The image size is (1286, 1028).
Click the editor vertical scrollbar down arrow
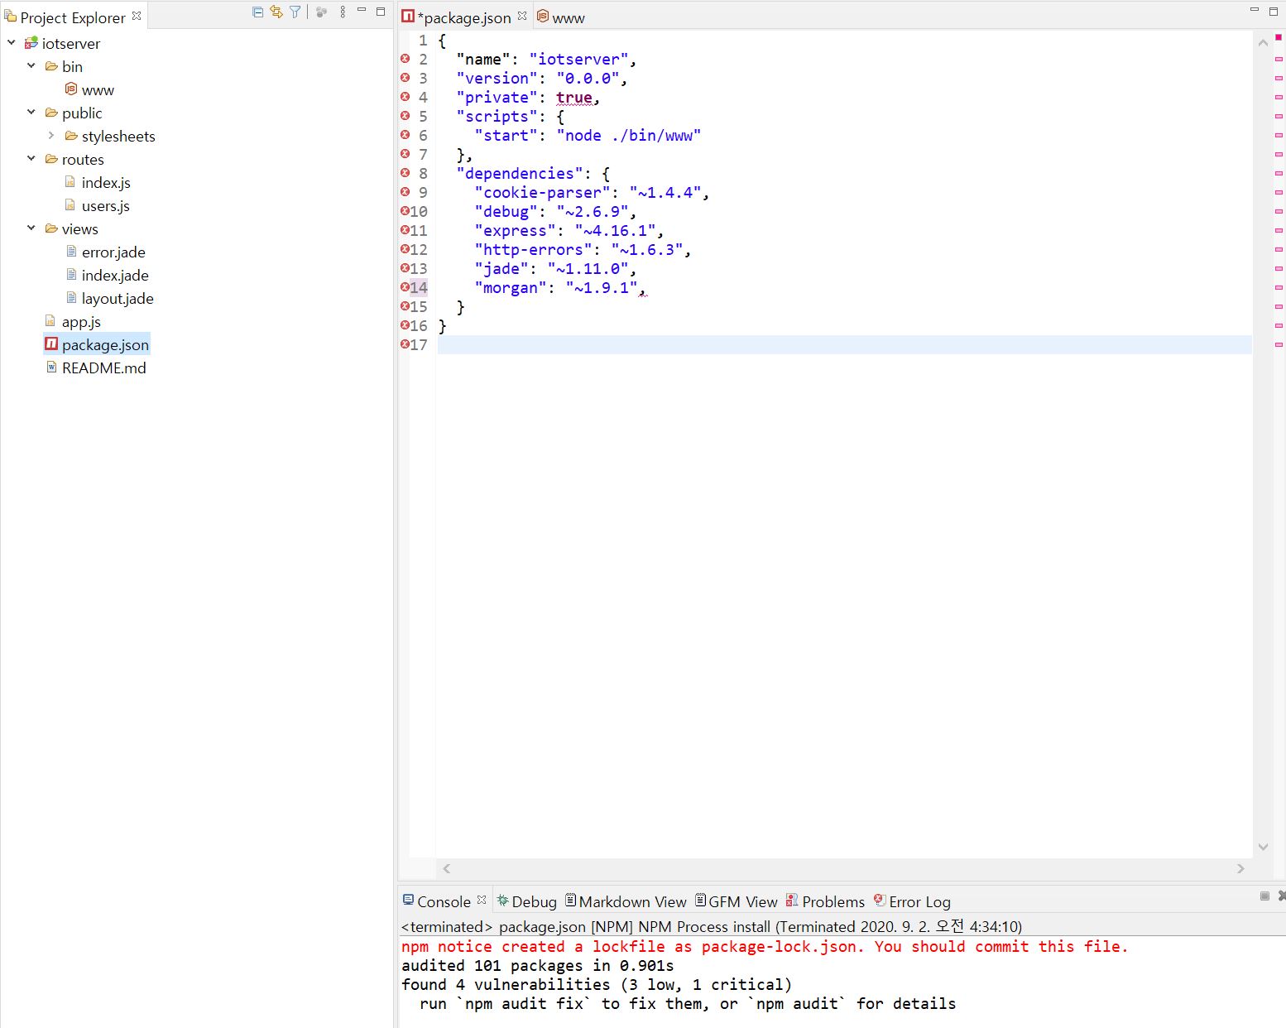1263,847
